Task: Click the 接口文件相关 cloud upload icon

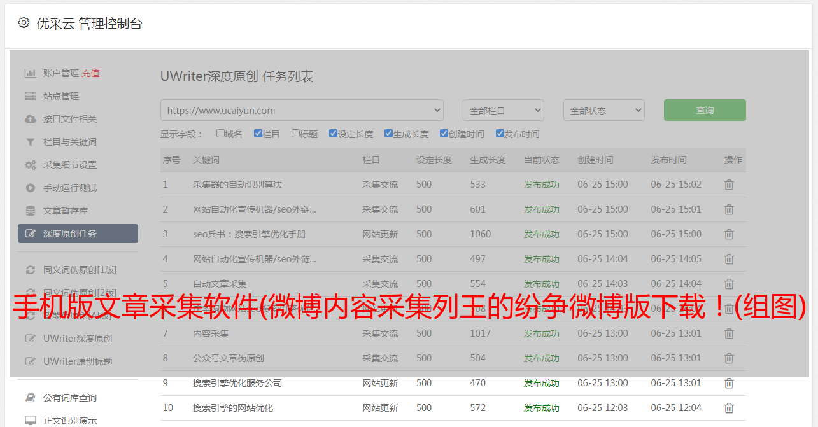Action: coord(30,119)
